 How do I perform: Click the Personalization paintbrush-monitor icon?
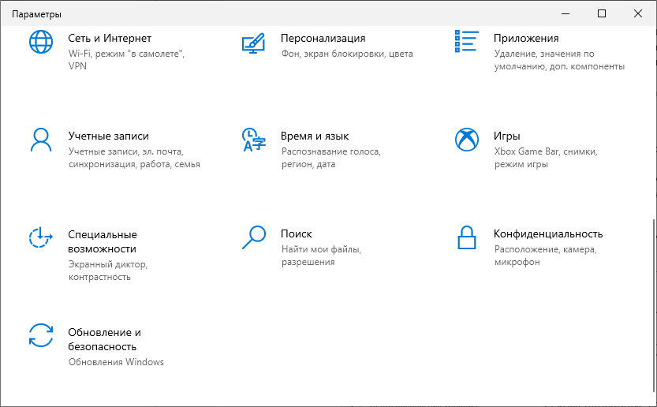click(253, 43)
